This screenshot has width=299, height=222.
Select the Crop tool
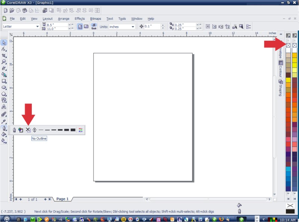click(x=4, y=55)
